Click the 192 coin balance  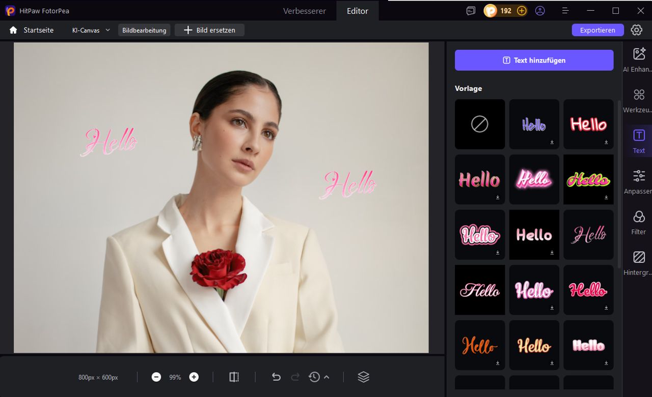(506, 11)
